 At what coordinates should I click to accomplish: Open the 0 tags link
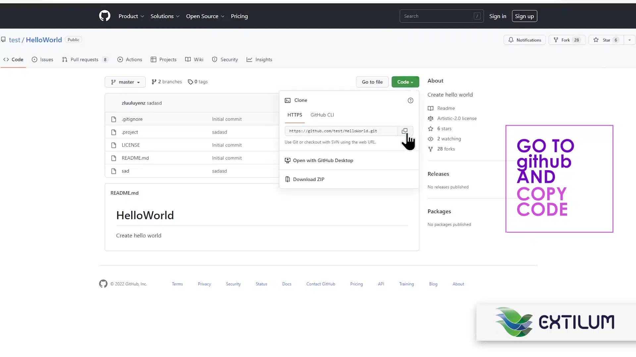pyautogui.click(x=198, y=82)
